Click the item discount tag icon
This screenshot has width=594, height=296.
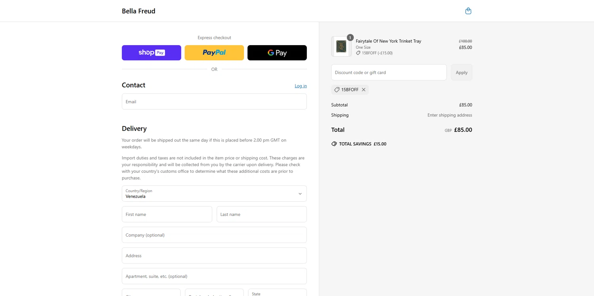pos(358,53)
